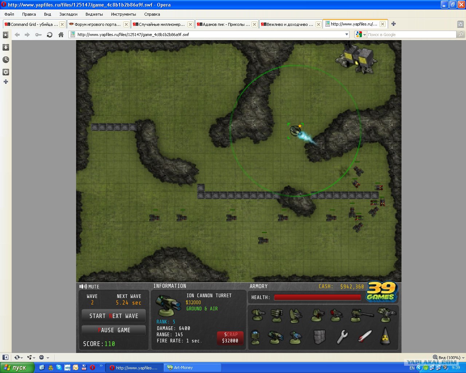The image size is (466, 373).
Task: Open the Google search engine dropdown
Action: (x=361, y=35)
